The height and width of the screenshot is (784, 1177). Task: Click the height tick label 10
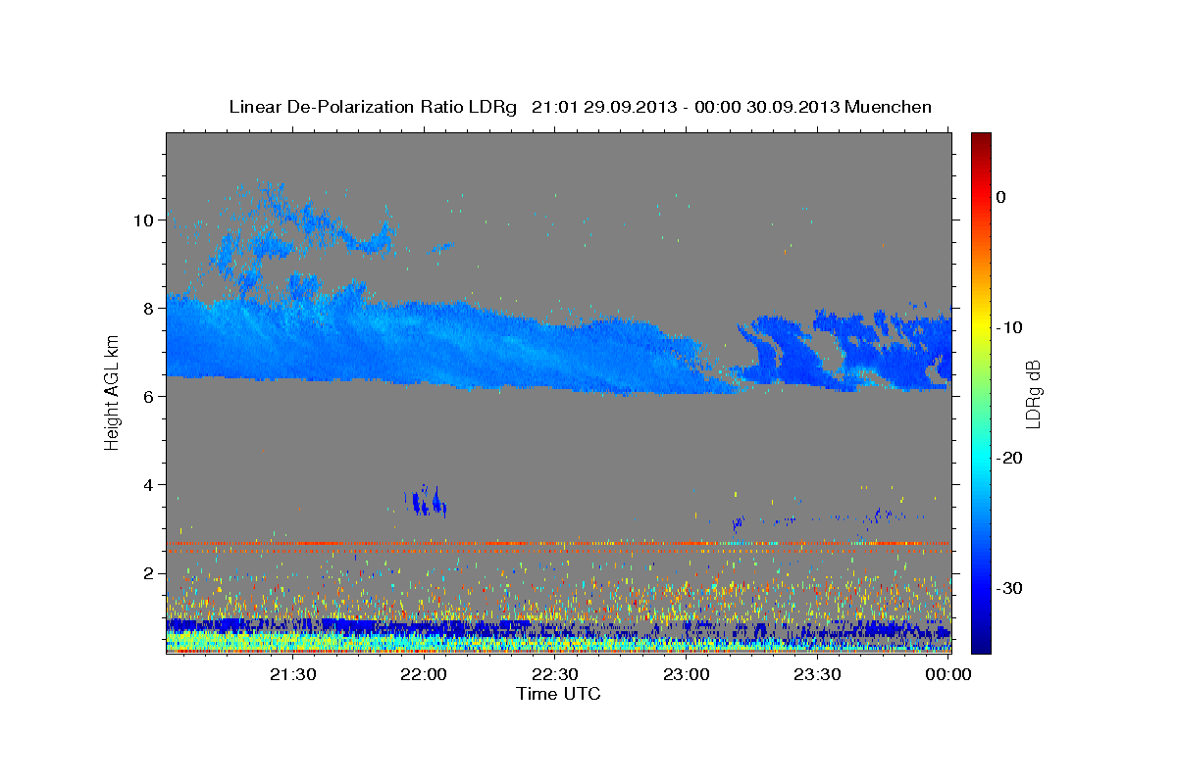point(142,220)
